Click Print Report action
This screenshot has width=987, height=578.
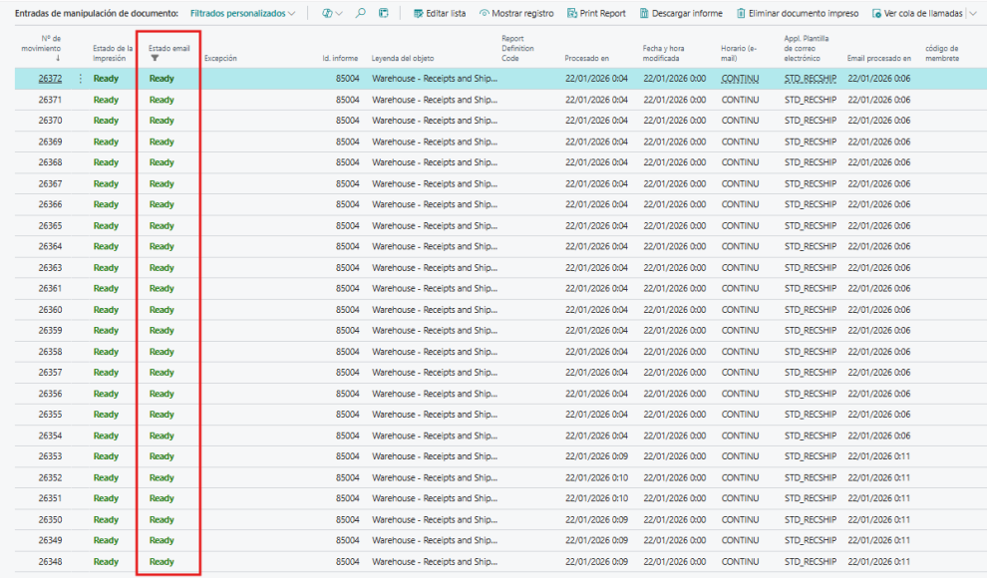click(x=596, y=13)
